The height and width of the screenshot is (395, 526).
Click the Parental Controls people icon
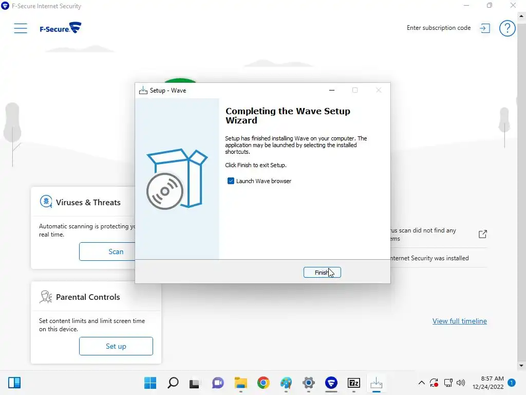(x=46, y=297)
